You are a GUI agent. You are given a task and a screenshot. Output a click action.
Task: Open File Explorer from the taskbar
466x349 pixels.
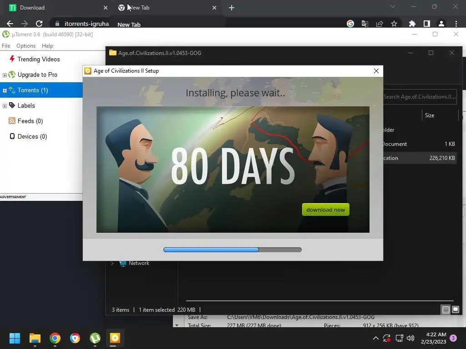point(35,338)
